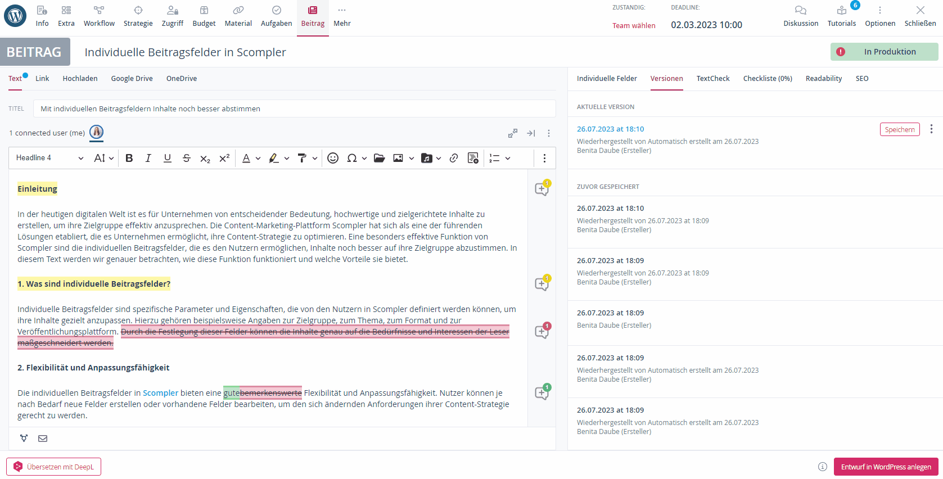Open the Workflow menu item
Screen dimensions: 943x479
pos(99,16)
